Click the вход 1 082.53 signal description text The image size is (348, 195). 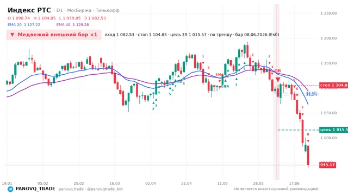pos(192,35)
